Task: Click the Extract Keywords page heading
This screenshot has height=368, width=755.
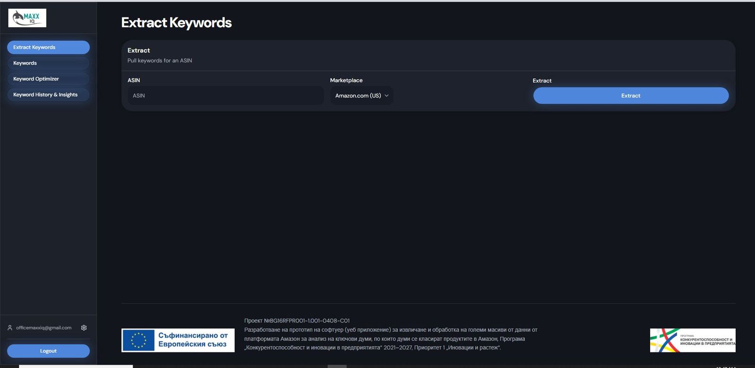Action: pyautogui.click(x=176, y=23)
